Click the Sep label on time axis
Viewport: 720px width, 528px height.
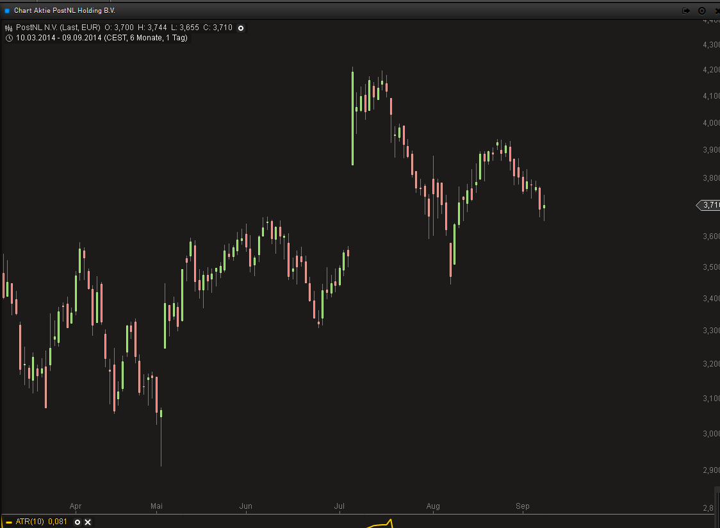(523, 506)
